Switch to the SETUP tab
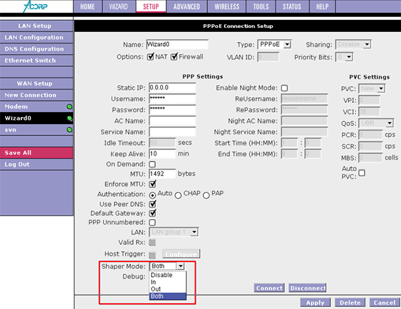The height and width of the screenshot is (309, 401). click(151, 7)
